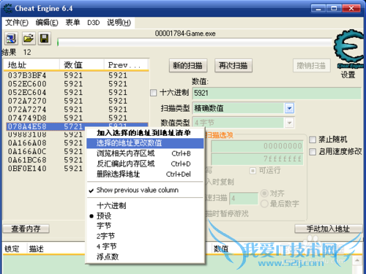The height and width of the screenshot is (274, 366).
Task: Open the process list icon
Action: [x=11, y=39]
